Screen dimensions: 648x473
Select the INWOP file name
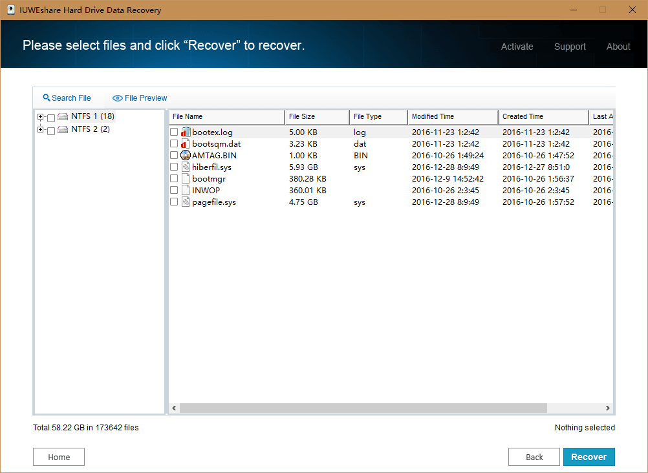pyautogui.click(x=206, y=190)
